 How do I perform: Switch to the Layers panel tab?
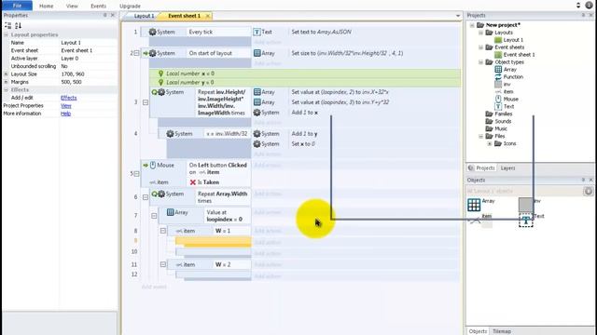click(507, 167)
